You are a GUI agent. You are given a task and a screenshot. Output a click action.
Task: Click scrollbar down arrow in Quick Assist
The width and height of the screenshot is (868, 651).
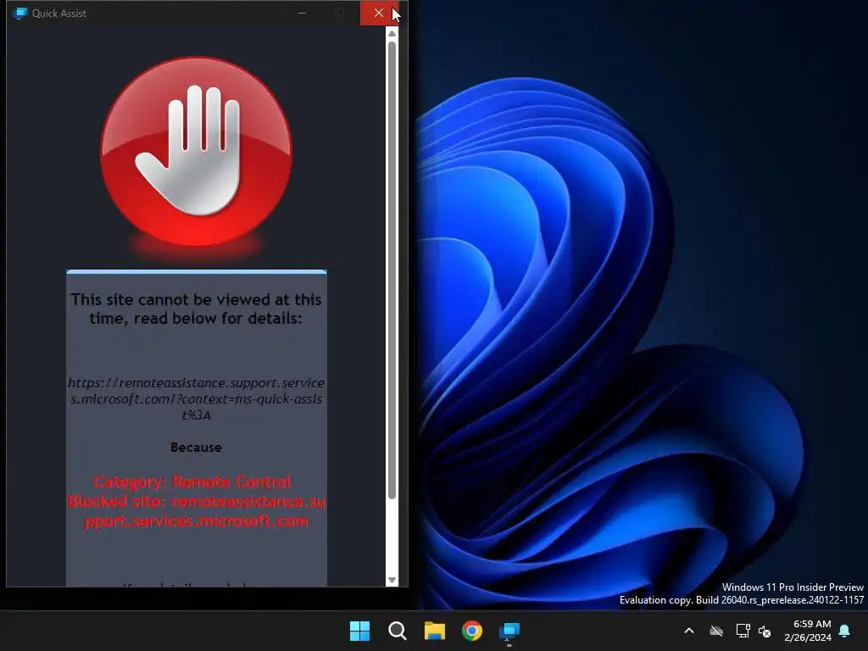coord(392,580)
